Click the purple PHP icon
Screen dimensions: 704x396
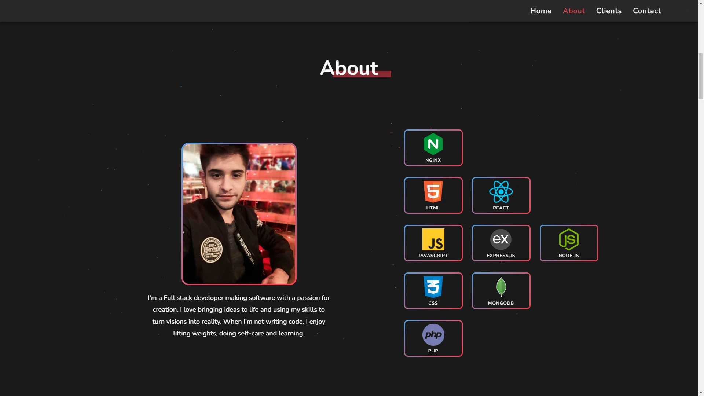tap(433, 334)
